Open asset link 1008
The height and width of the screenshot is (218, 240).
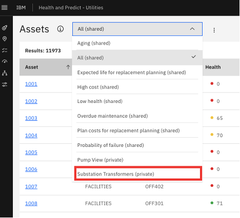click(x=31, y=204)
